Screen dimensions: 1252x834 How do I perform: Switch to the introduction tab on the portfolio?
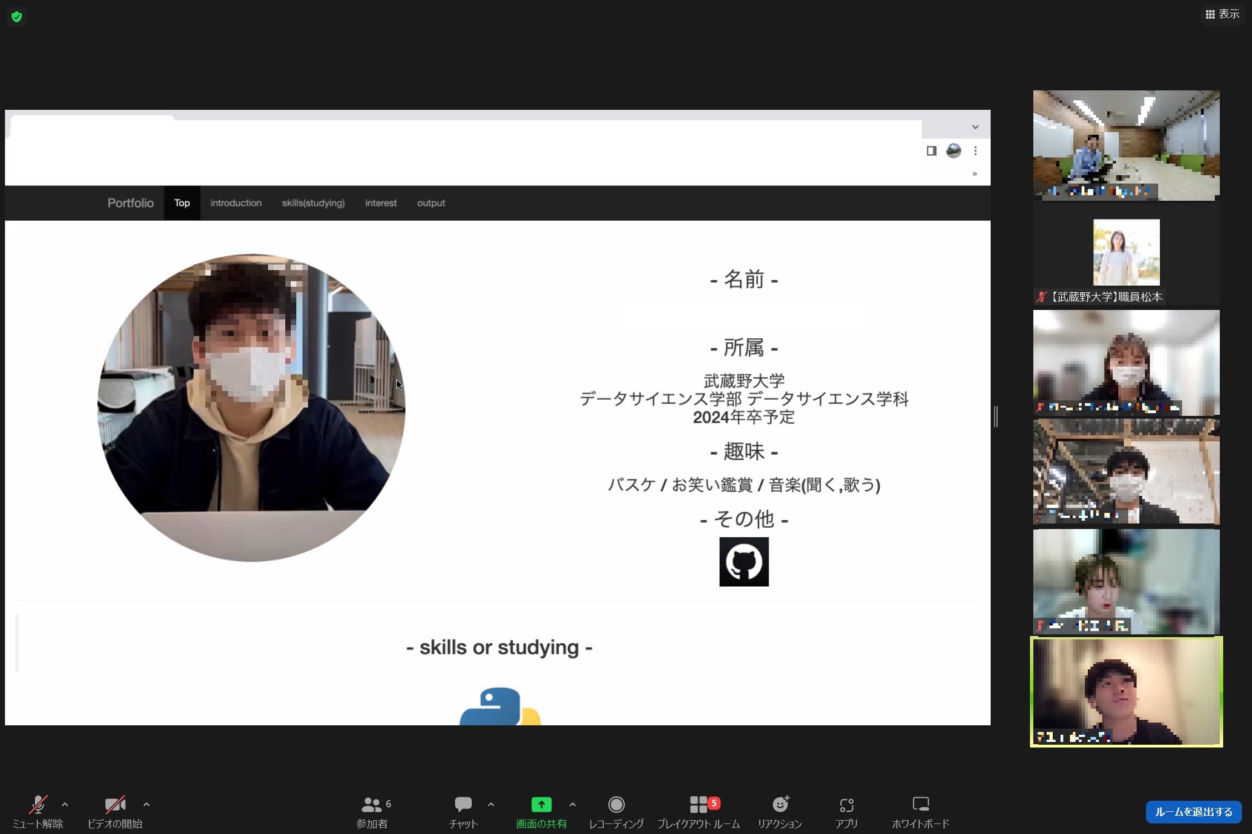[236, 203]
